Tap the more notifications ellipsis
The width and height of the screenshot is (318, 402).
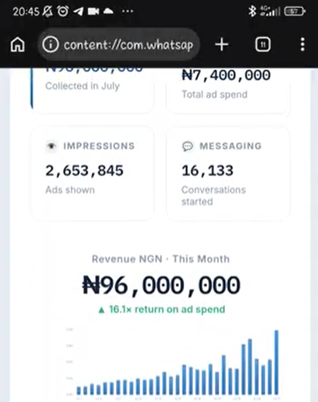coord(127,11)
